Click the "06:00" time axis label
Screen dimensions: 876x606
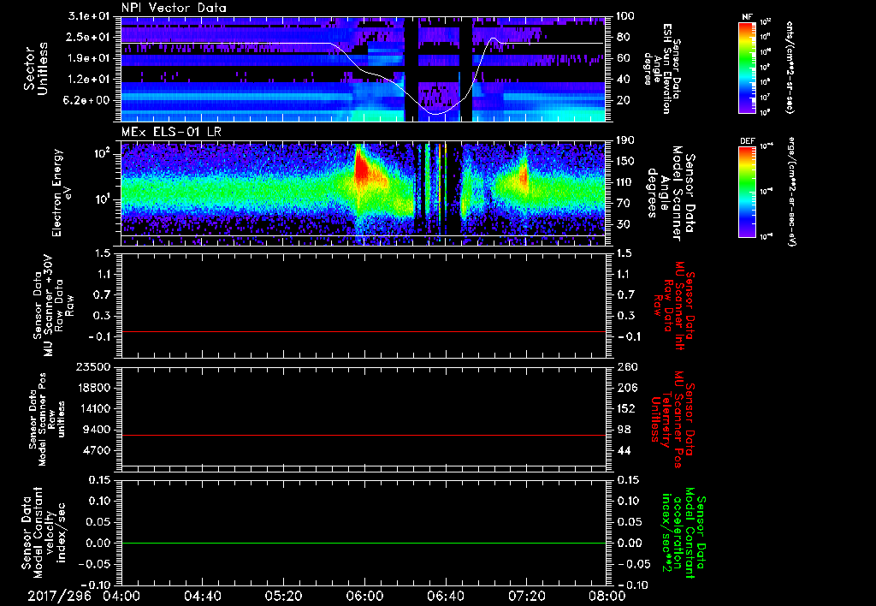(x=364, y=596)
